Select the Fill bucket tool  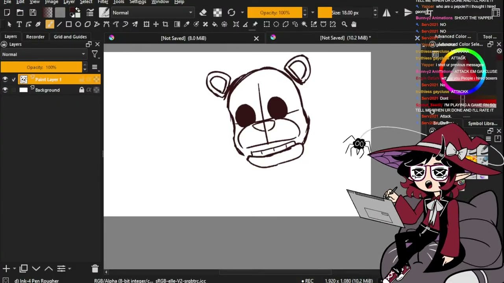[215, 24]
